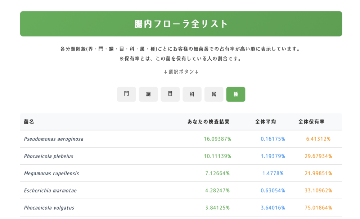360x219 pixels.
Task: Click the 全体平均 column header
Action: point(266,122)
